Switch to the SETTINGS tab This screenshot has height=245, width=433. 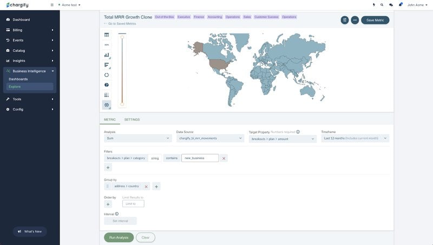coord(132,120)
